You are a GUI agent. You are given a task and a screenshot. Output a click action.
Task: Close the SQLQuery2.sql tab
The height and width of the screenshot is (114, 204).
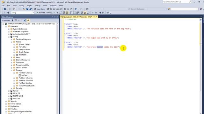click(x=97, y=17)
